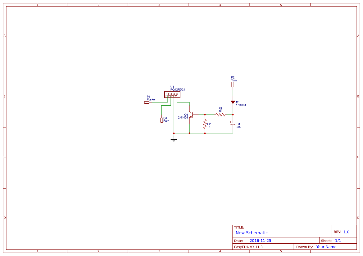Select the EasyEDA V3.11.3 version text

[248, 247]
